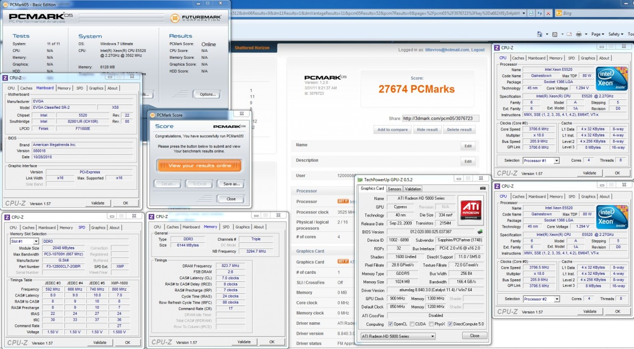Screen dimensions: 634x349
Task: Click Close button in GPU-Z window
Action: (474, 336)
